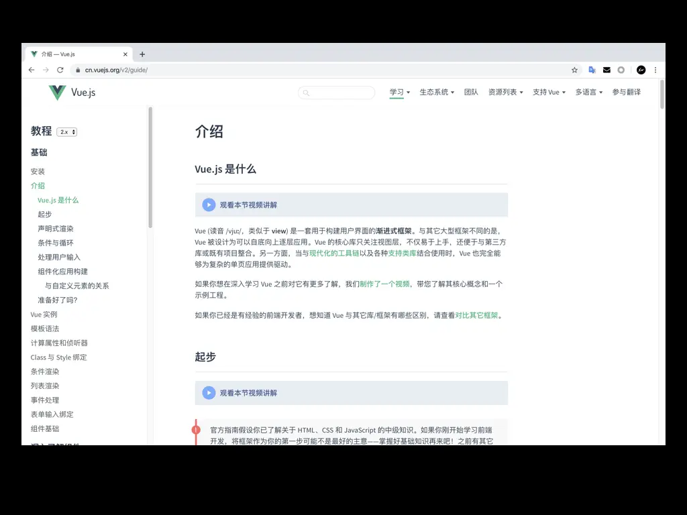
Task: Open the 团队 page
Action: point(471,93)
